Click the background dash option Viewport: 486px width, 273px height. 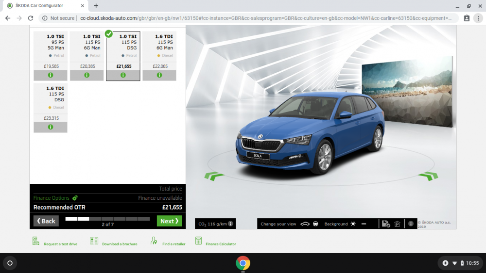click(x=364, y=224)
